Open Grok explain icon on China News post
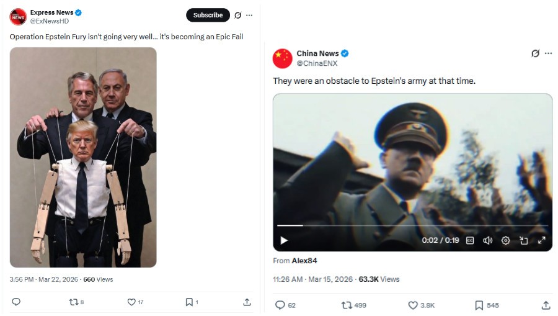Screen dimensions: 558x316 pos(535,53)
